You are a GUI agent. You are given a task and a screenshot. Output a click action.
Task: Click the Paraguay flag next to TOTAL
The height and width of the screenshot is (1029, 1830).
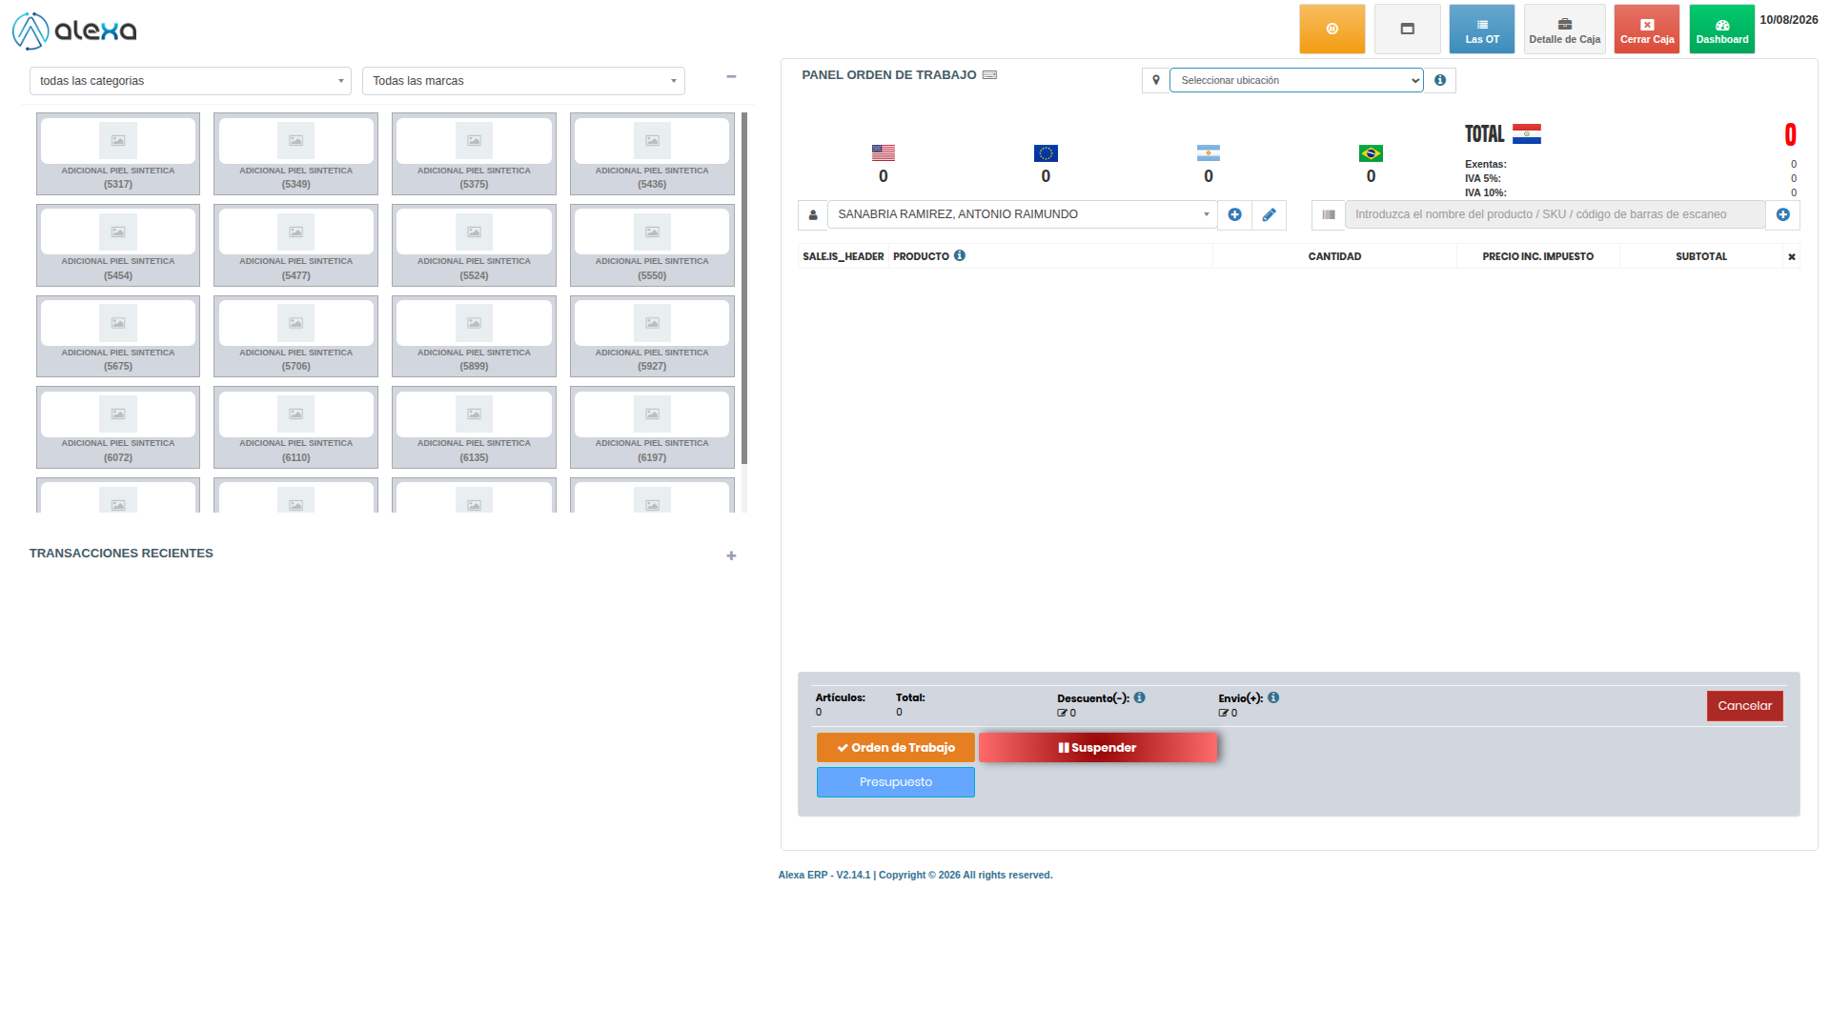coord(1526,134)
